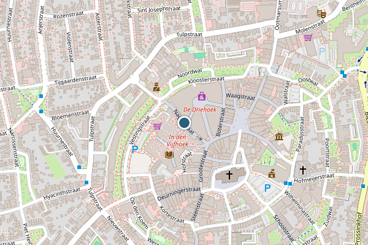The image size is (368, 245).
Task: Click the police officer icon near Noordwal
Action: [156, 87]
